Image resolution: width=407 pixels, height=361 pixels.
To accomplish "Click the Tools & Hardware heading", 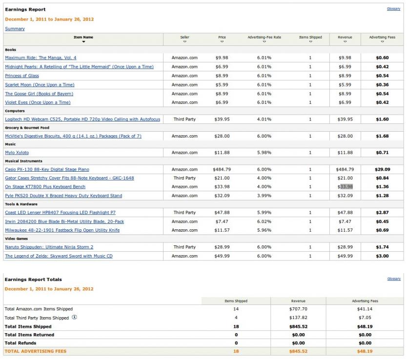I will click(x=21, y=204).
